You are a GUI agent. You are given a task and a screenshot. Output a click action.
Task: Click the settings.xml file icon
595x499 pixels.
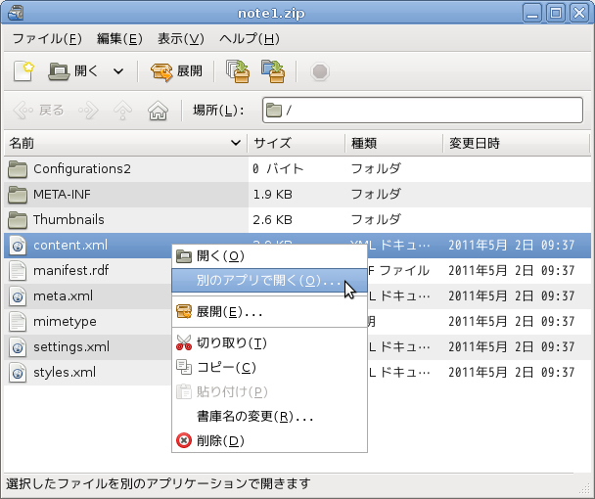coord(18,347)
